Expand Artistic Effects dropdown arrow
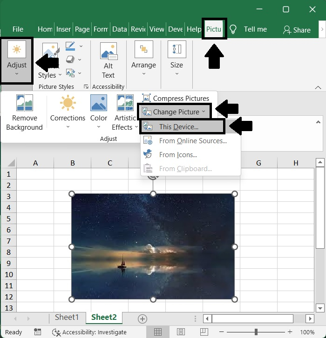This screenshot has height=338, width=326. click(x=136, y=127)
